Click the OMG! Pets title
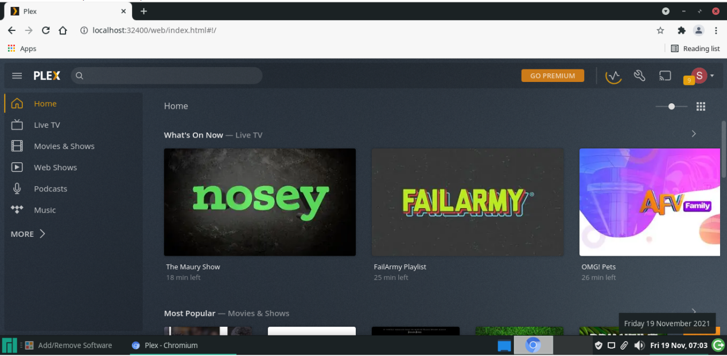The width and height of the screenshot is (727, 356). (598, 267)
